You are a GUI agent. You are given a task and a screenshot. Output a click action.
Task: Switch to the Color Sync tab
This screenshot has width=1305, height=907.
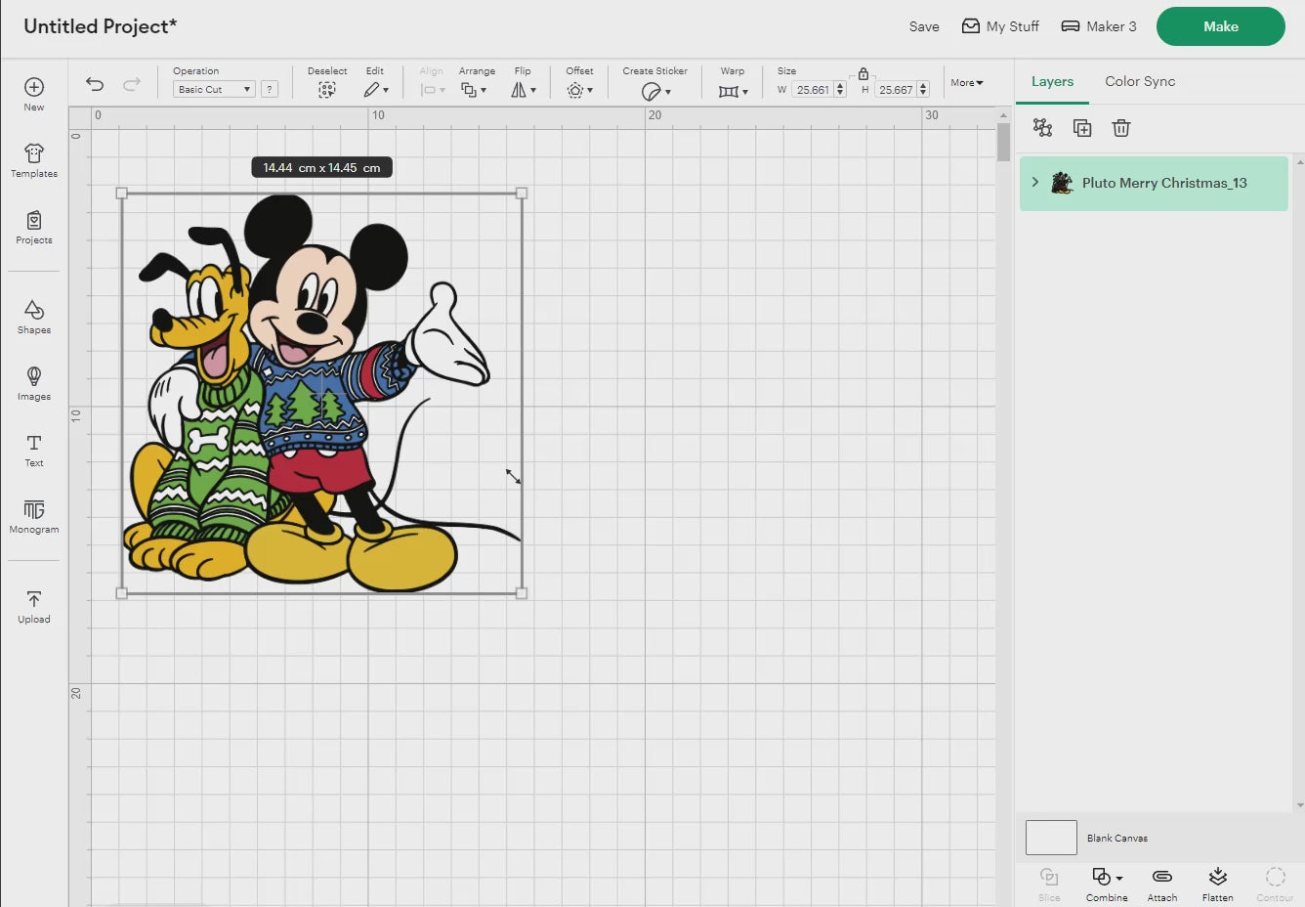[x=1140, y=81]
